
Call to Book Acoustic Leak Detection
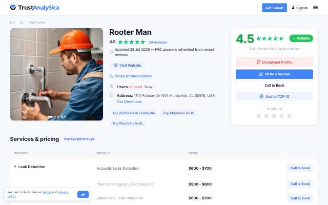tap(300, 168)
